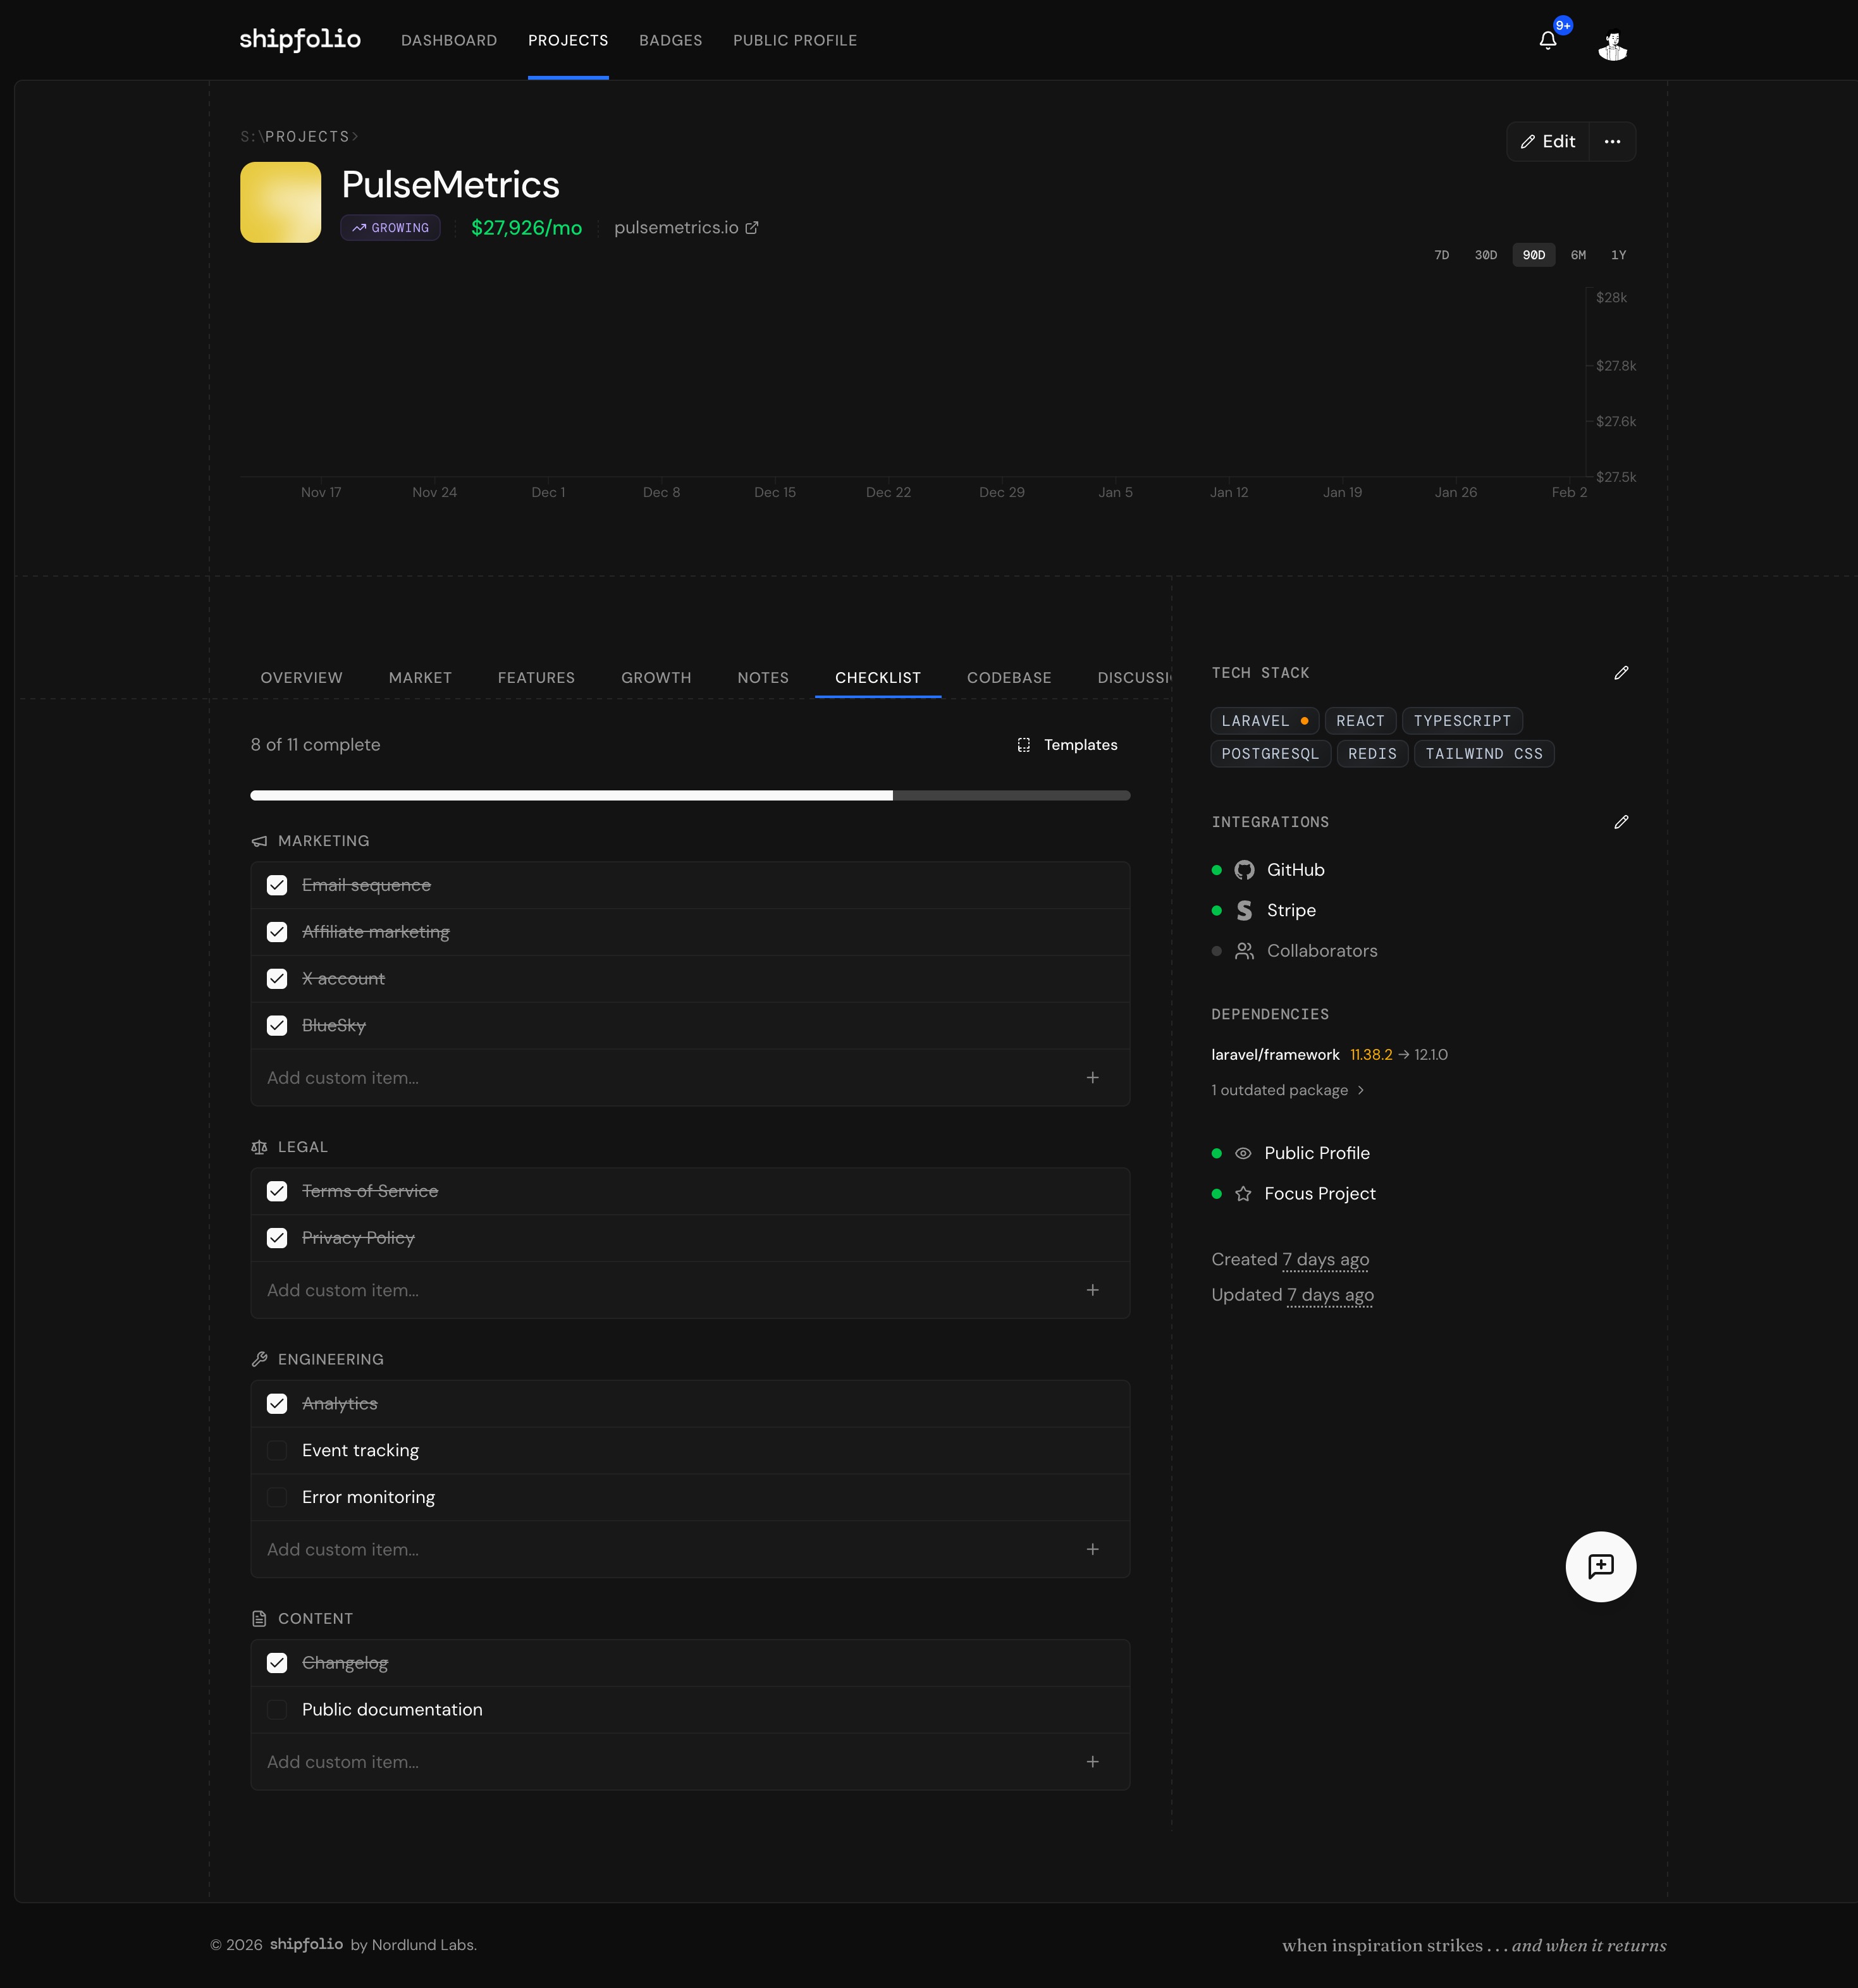Open the pulsemetrics.io external link
Screen dimensions: 1858x1988
click(686, 228)
